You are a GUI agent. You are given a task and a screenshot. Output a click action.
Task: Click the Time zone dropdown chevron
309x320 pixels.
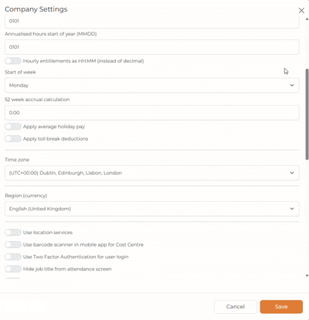(x=292, y=173)
